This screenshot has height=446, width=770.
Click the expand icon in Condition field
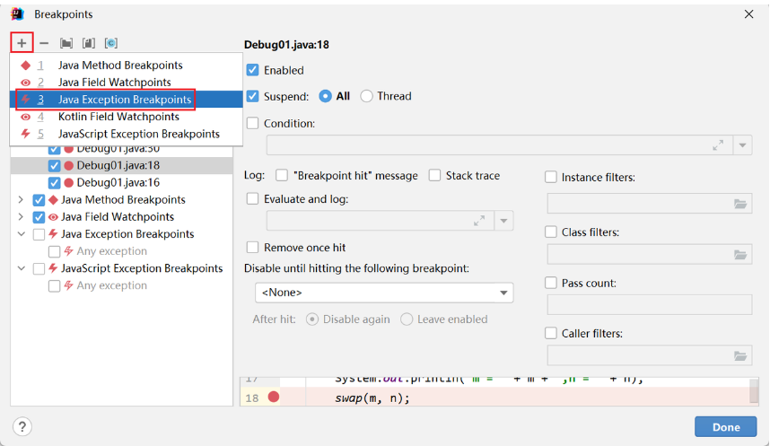(x=718, y=145)
